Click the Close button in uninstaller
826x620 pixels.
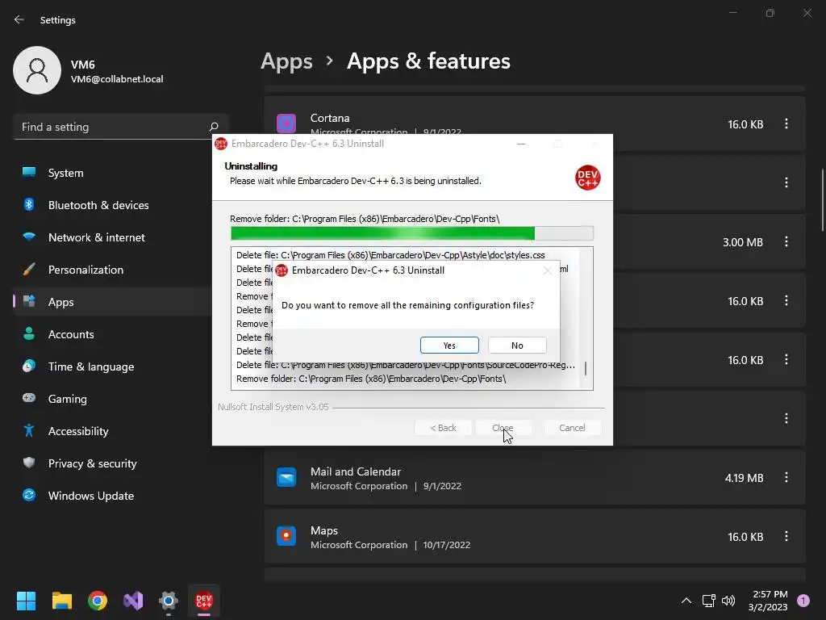coord(503,428)
